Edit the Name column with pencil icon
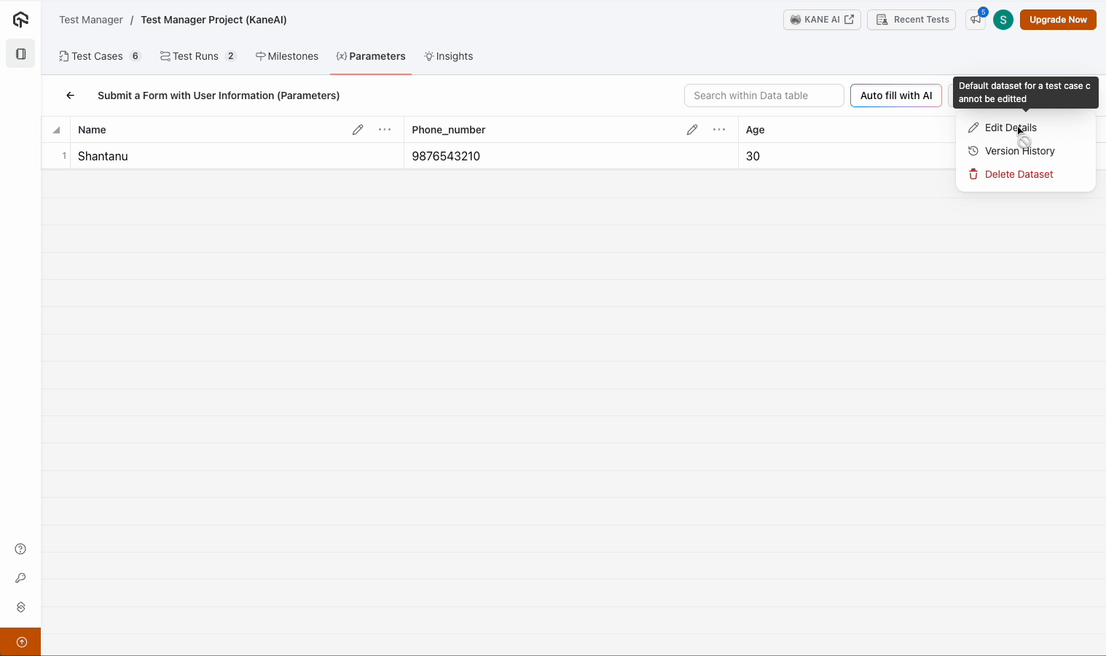Image resolution: width=1106 pixels, height=656 pixels. tap(358, 130)
